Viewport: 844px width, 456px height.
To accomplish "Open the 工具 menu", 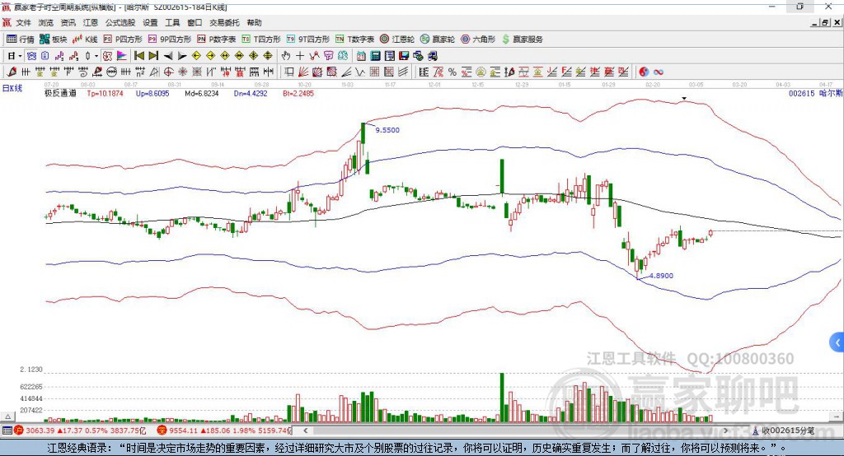I will [x=172, y=22].
